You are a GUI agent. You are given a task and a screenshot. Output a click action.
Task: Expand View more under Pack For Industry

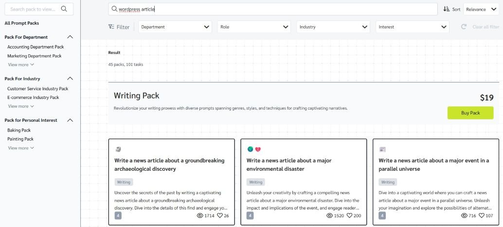(x=21, y=106)
